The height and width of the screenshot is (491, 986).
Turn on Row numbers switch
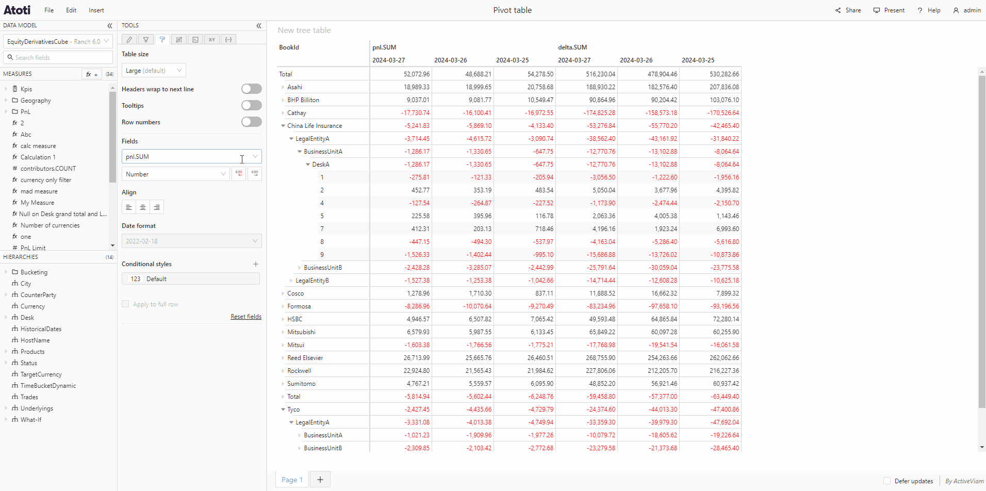click(x=252, y=122)
